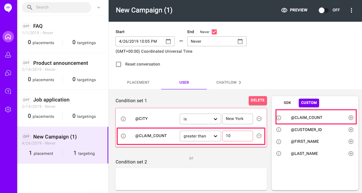Screen dimensions: 362x193
Task: Click OFF badge of FAQ campaign
Action: point(26,26)
